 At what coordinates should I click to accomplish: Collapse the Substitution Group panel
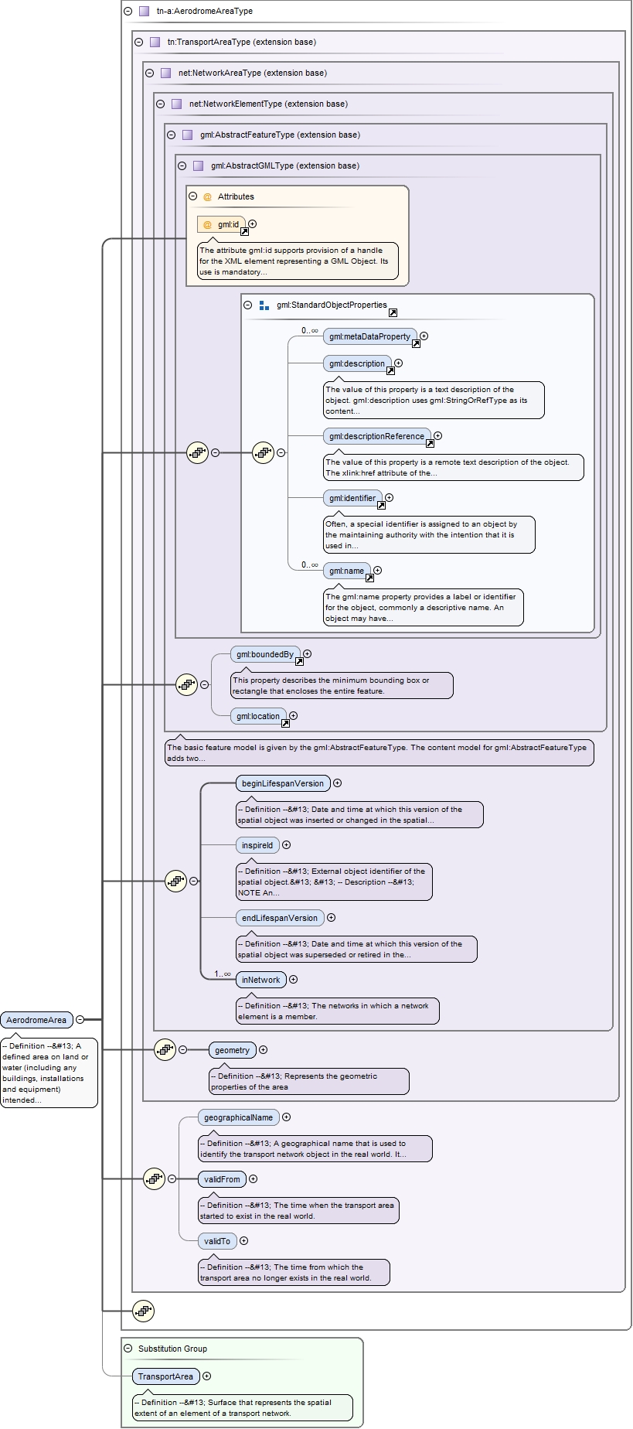128,1349
